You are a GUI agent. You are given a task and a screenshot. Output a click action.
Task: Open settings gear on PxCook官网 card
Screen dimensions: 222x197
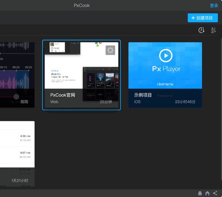110,50
